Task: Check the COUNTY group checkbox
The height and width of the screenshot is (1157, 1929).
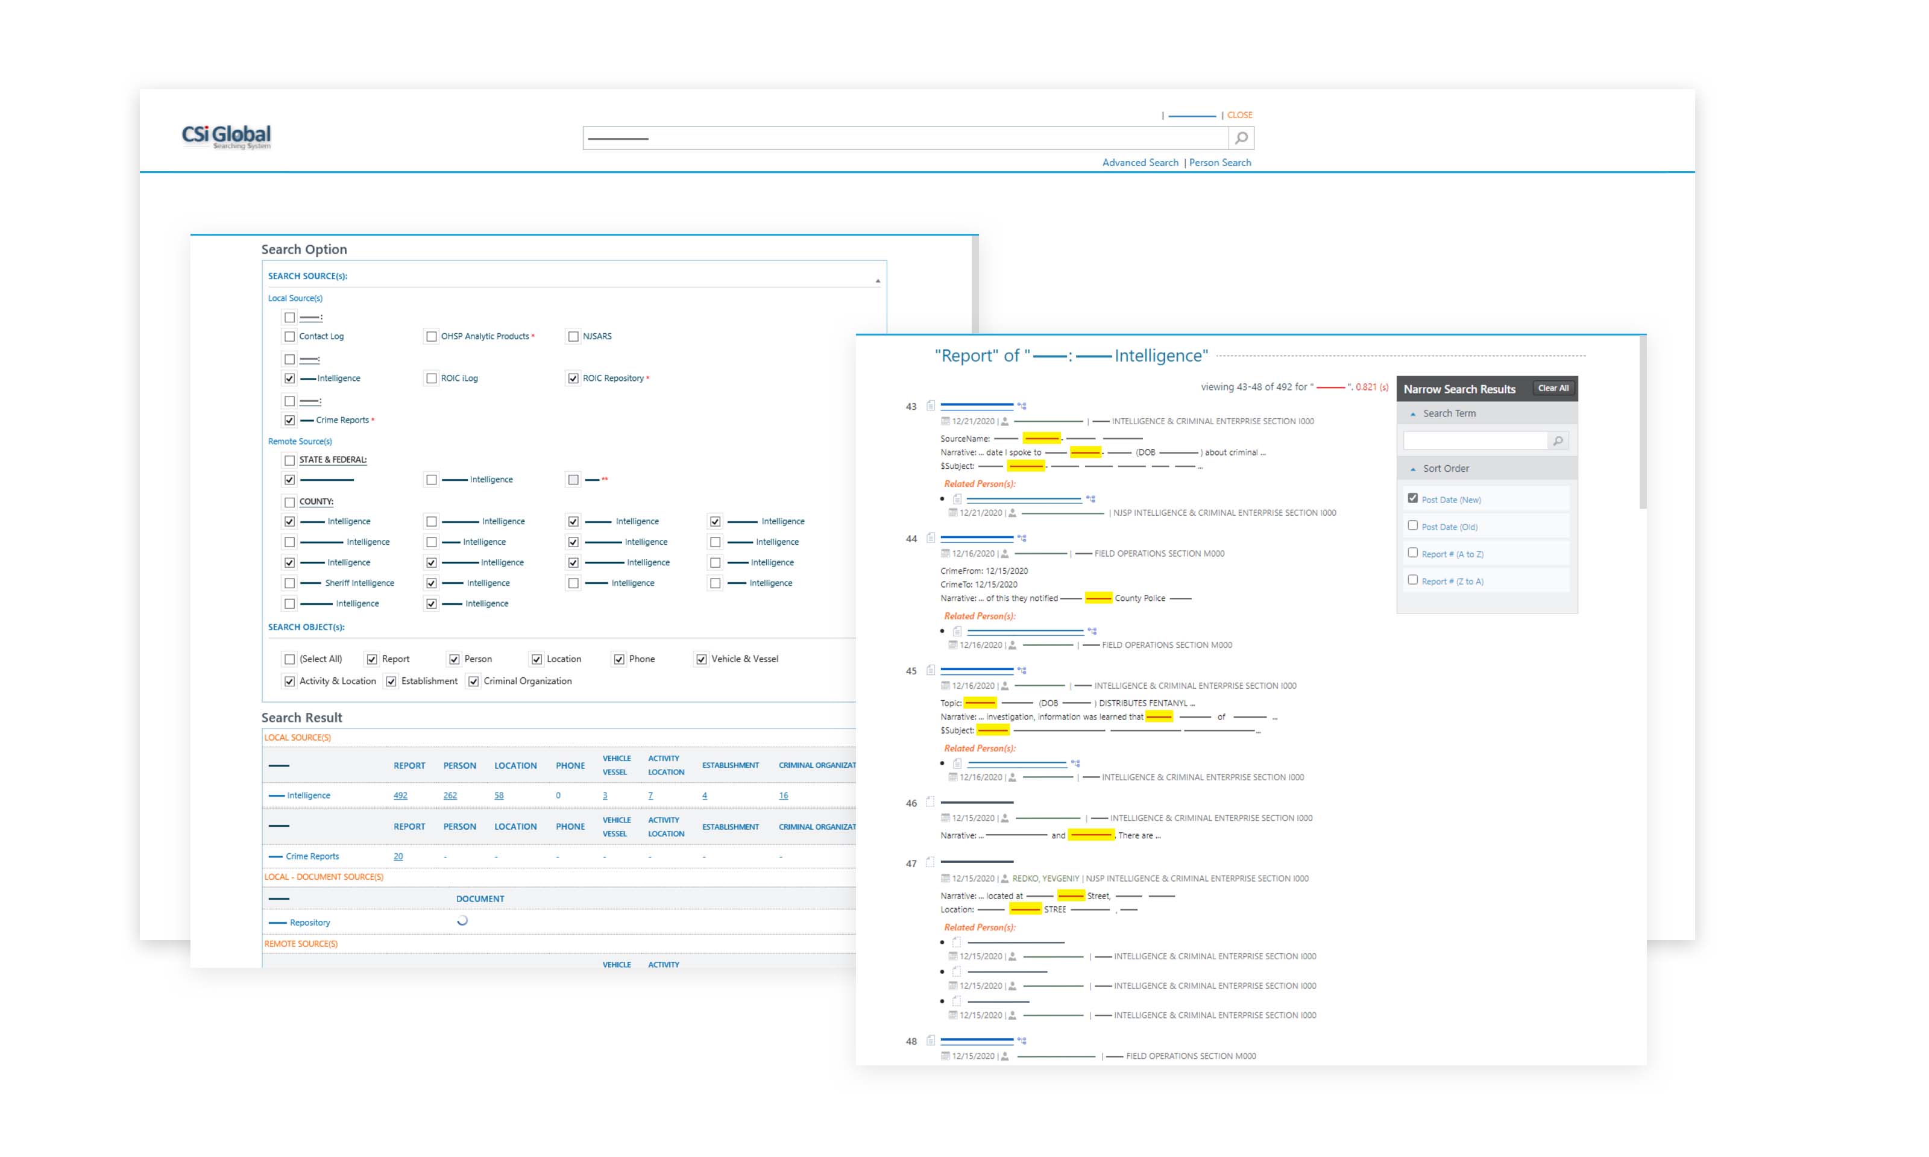Action: point(290,502)
